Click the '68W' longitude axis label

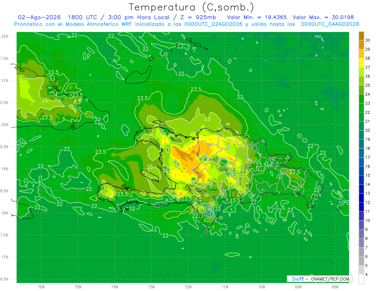335,287
